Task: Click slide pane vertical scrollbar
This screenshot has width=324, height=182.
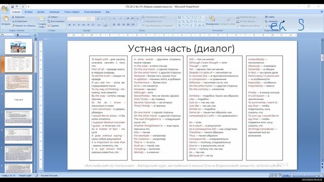Action: [35, 105]
